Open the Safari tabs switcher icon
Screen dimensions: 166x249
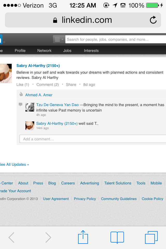coord(151,237)
